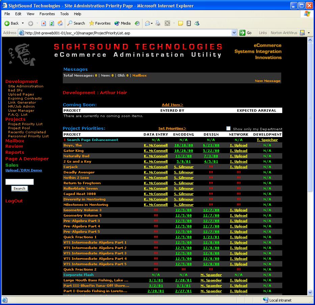Open the History toolbar icon

coord(137,24)
